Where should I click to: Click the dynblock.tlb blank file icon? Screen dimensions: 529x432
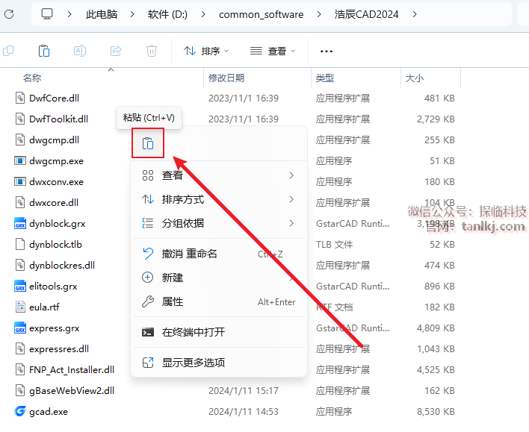[20, 244]
